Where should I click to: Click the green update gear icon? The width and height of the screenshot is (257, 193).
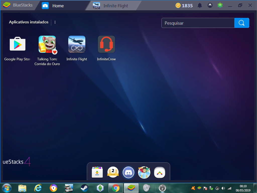coord(220,6)
